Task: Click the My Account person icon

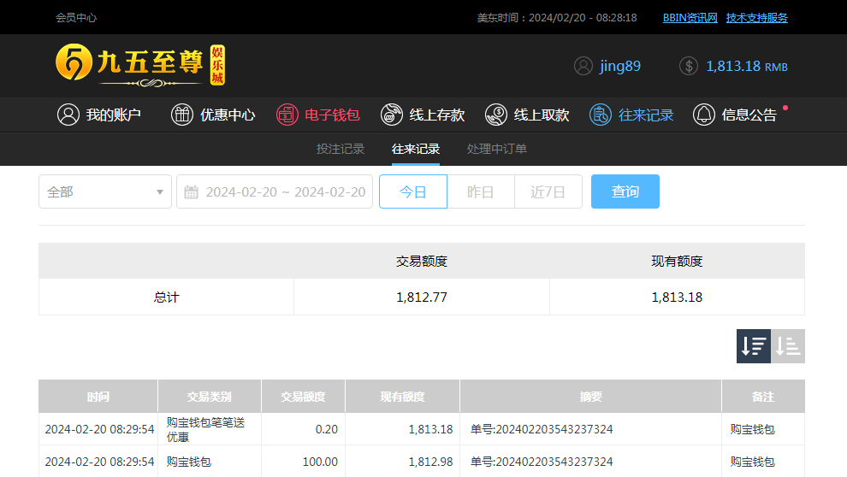Action: (x=68, y=115)
